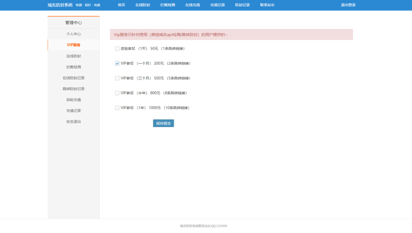Open 在线防封记录 in the sidebar
The height and width of the screenshot is (233, 412).
[74, 78]
